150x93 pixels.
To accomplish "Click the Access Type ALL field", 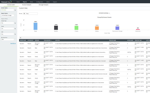I will 7,23.
